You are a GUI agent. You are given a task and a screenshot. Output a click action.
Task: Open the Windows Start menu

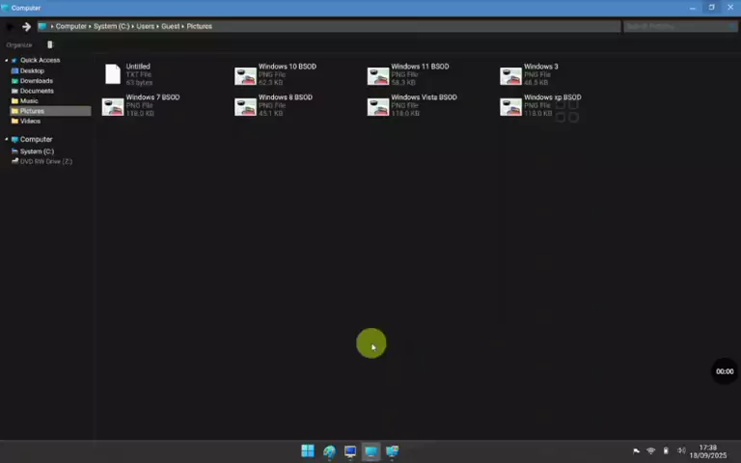pos(307,450)
